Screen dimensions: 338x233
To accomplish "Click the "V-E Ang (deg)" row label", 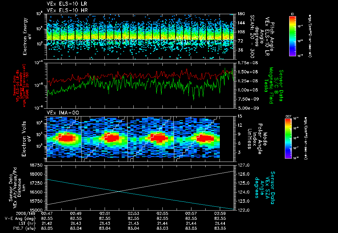I will [x=20, y=219].
